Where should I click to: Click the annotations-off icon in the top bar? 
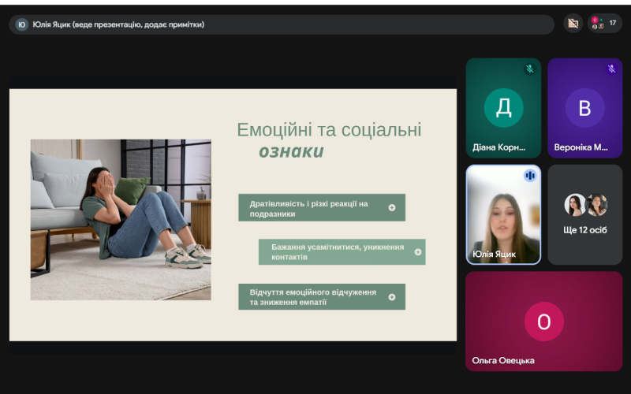[x=573, y=24]
